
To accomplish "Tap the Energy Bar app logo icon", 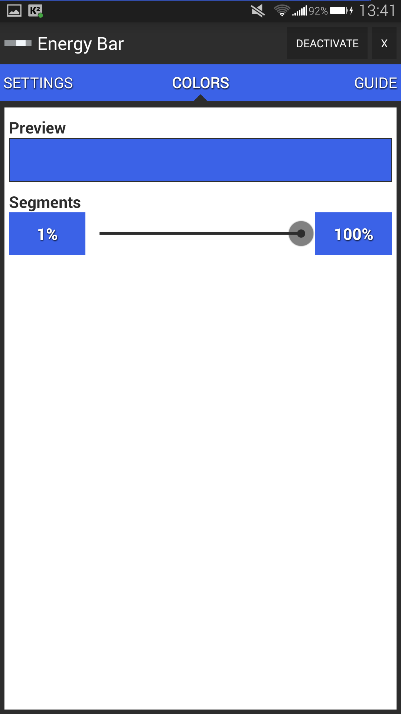I will [18, 43].
